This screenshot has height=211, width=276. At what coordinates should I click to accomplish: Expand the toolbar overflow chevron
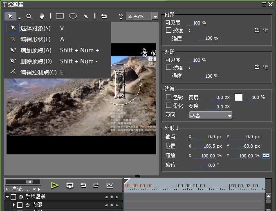tap(121, 16)
